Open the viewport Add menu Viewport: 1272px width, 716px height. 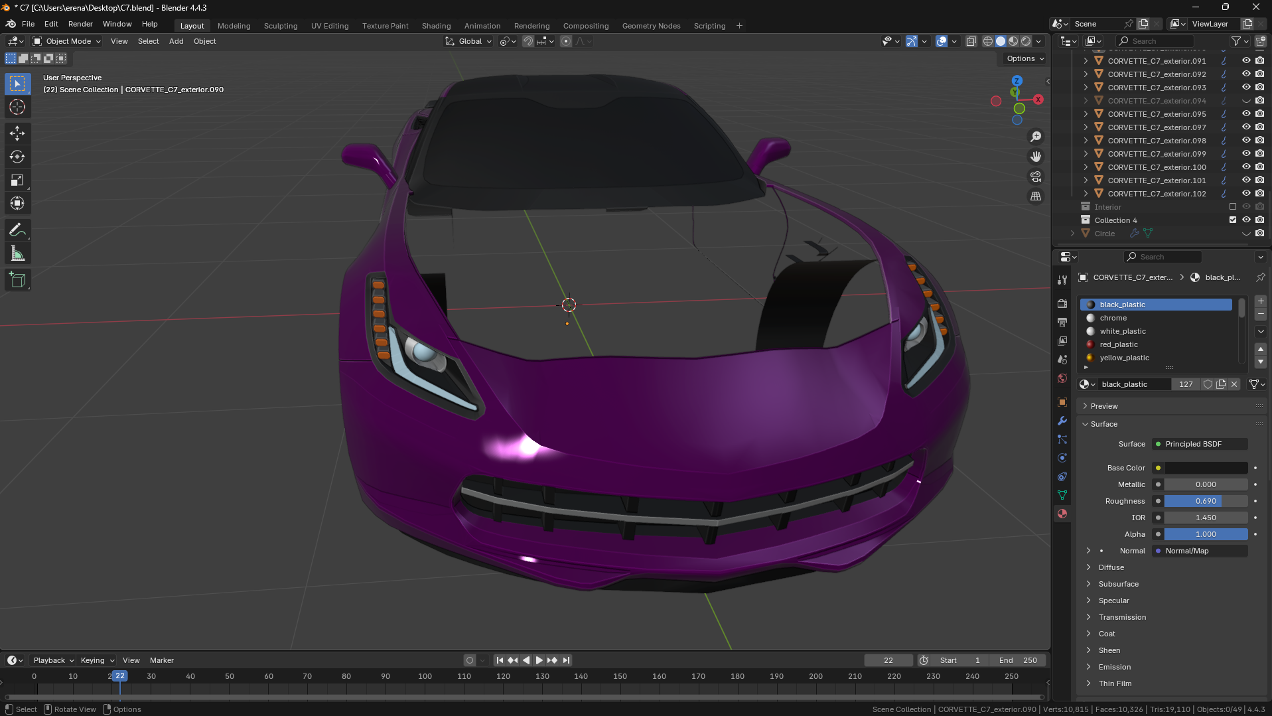pyautogui.click(x=176, y=41)
